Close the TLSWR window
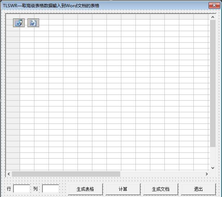 pos(214,5)
